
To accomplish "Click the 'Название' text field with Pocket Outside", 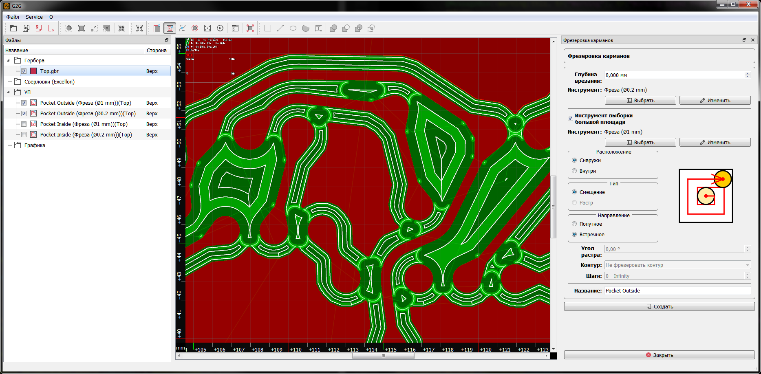I will pos(677,291).
